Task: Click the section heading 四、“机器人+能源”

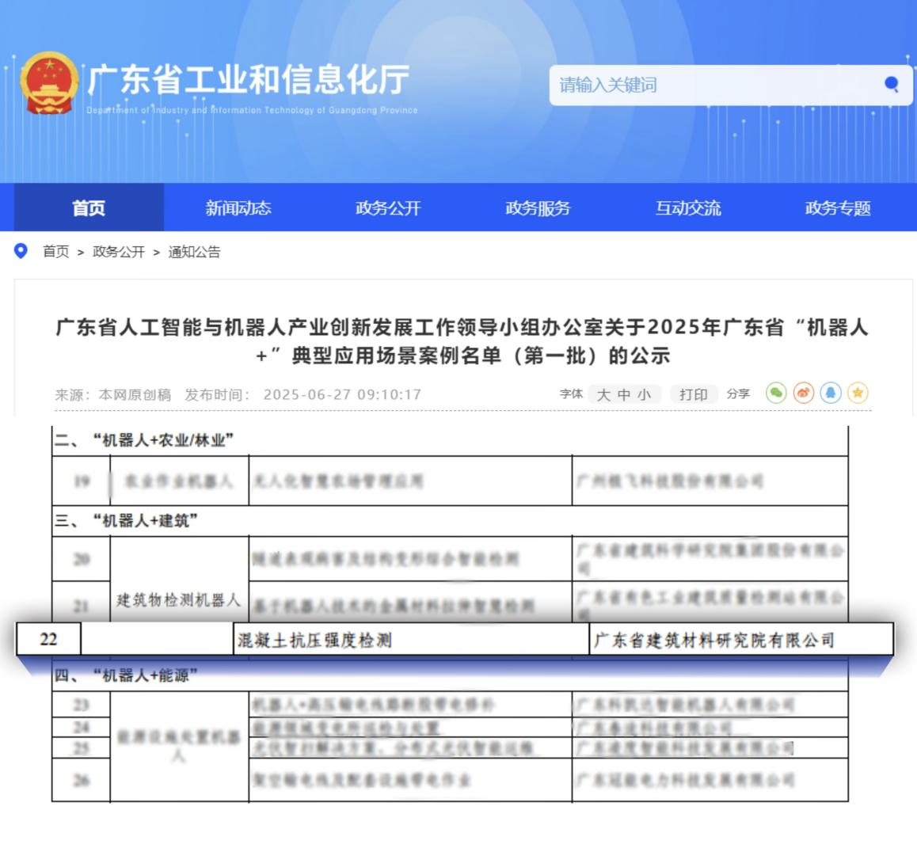Action: [x=127, y=675]
